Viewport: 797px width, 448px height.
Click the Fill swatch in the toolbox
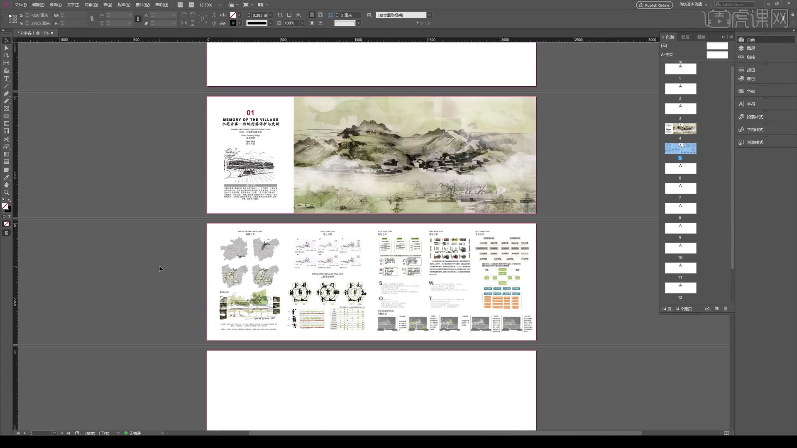5,206
